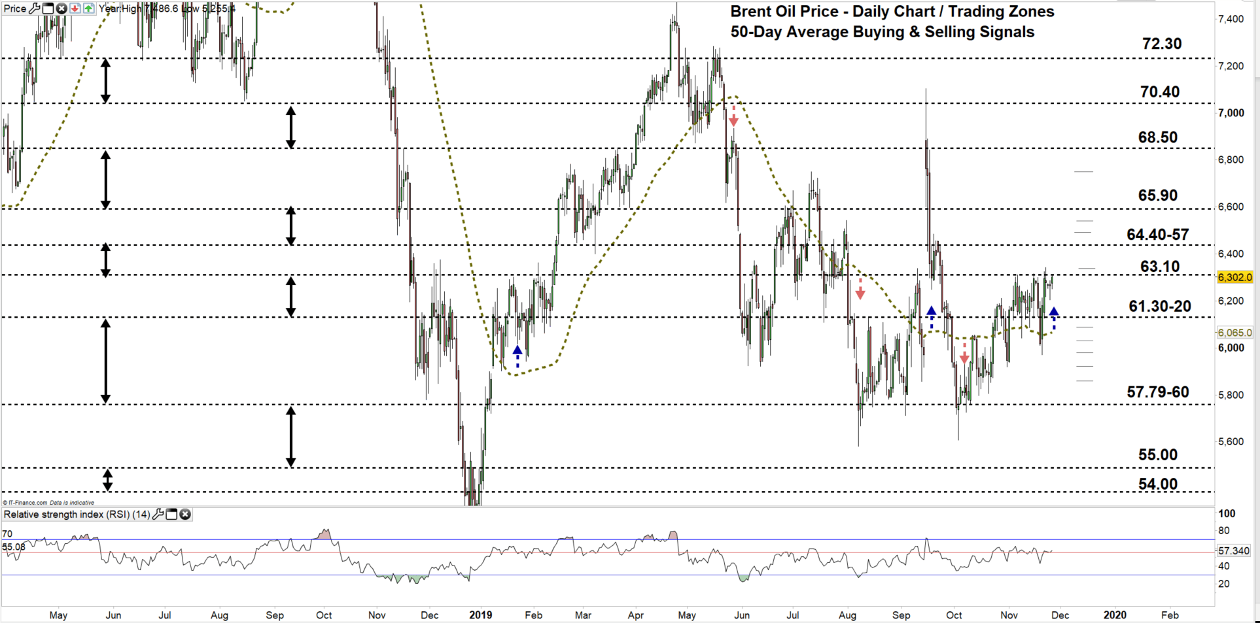Click the 63.10 level label
Viewport: 1260px width, 623px height.
point(1160,267)
